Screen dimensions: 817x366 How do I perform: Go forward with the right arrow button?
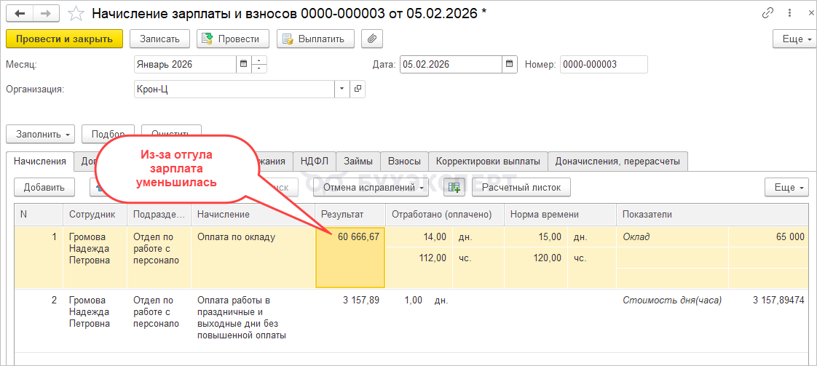tap(47, 14)
